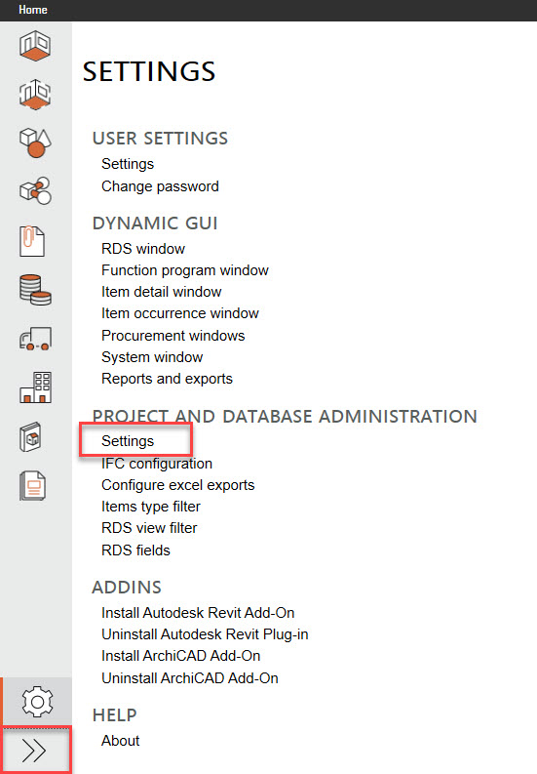
Task: Select IFC configuration
Action: [157, 464]
